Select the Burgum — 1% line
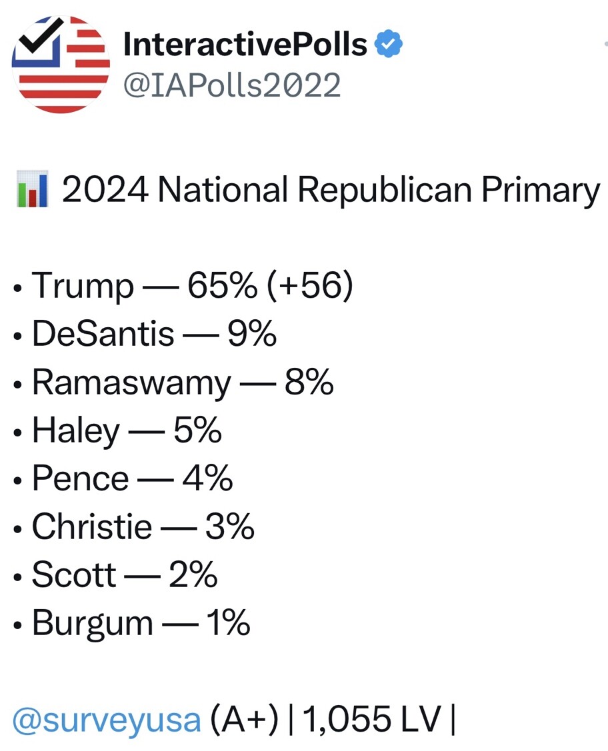 132,623
